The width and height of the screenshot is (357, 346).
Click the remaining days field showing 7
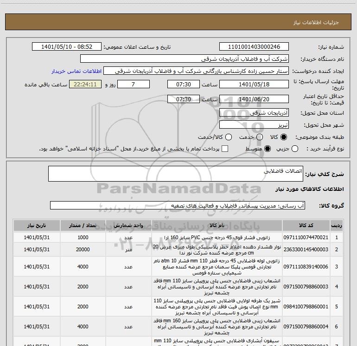click(x=134, y=84)
